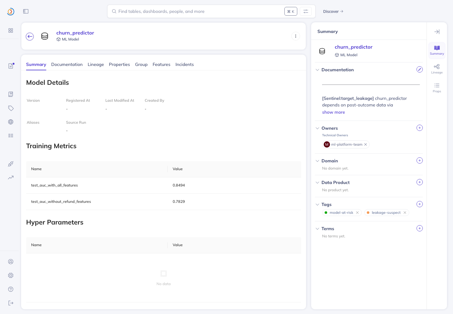Switch to the Features tab
453x314 pixels.
click(161, 64)
